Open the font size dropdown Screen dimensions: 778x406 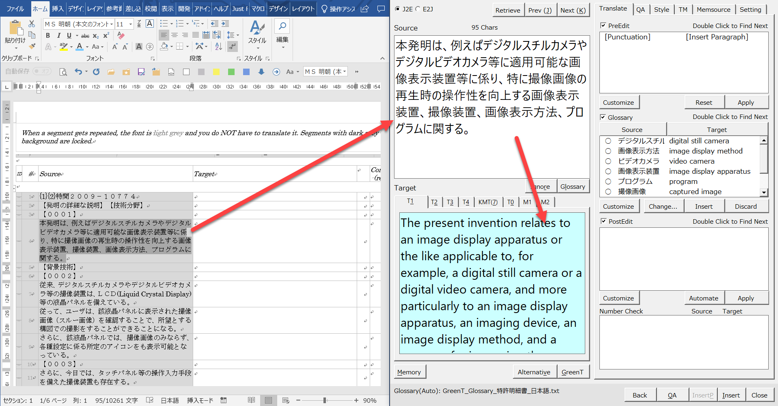130,24
